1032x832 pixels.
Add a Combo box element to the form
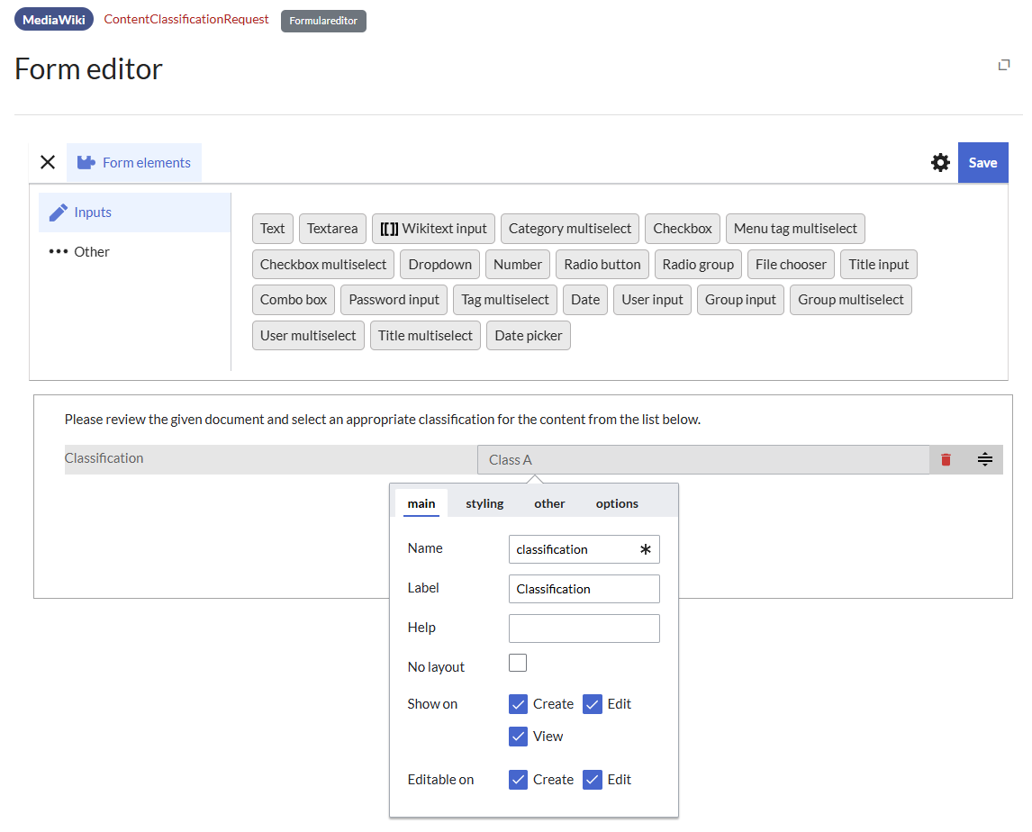(294, 300)
